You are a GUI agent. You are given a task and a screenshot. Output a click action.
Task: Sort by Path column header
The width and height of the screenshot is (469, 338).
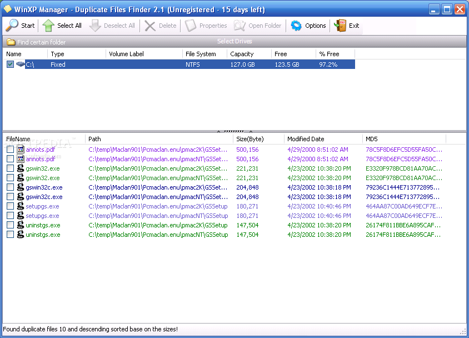click(x=159, y=139)
